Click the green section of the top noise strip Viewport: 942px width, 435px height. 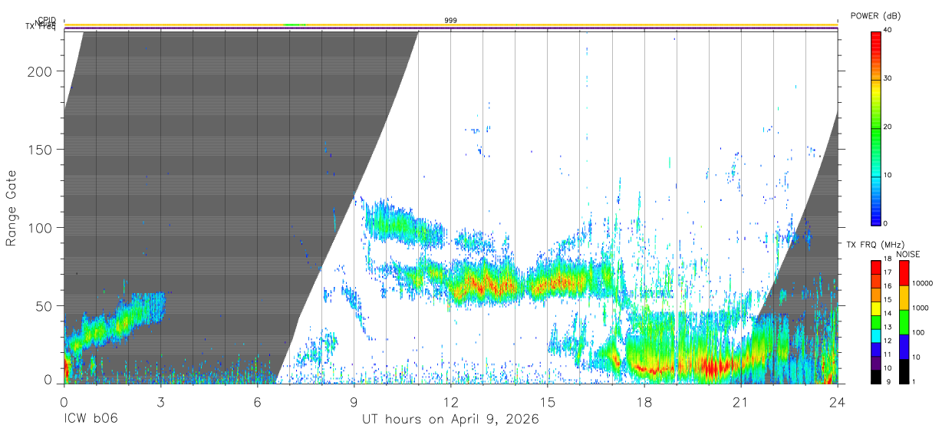(x=295, y=25)
